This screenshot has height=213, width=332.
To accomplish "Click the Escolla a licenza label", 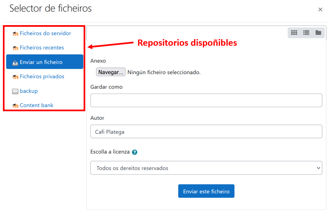I will coord(110,152).
